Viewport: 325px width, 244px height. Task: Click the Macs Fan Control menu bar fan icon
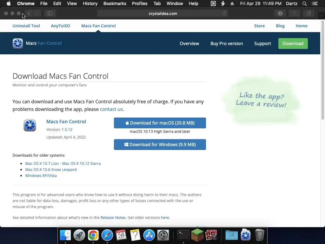coord(213,3)
